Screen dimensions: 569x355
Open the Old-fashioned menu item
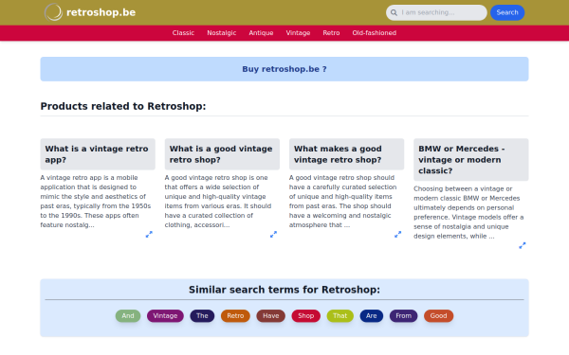tap(375, 33)
